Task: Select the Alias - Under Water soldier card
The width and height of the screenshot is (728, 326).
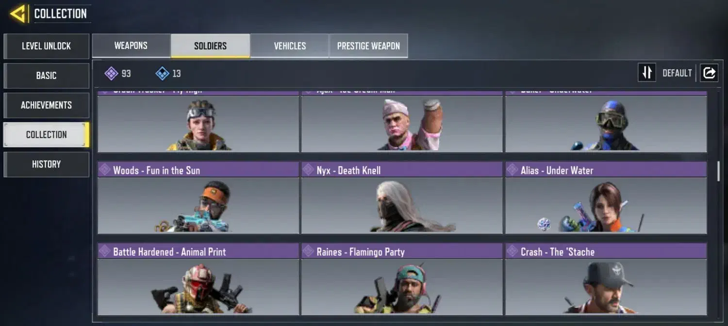Action: 606,198
